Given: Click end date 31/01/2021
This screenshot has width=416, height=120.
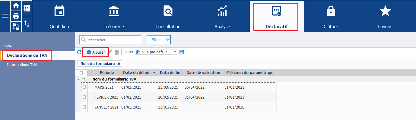Looking at the screenshot, I should (x=168, y=107).
